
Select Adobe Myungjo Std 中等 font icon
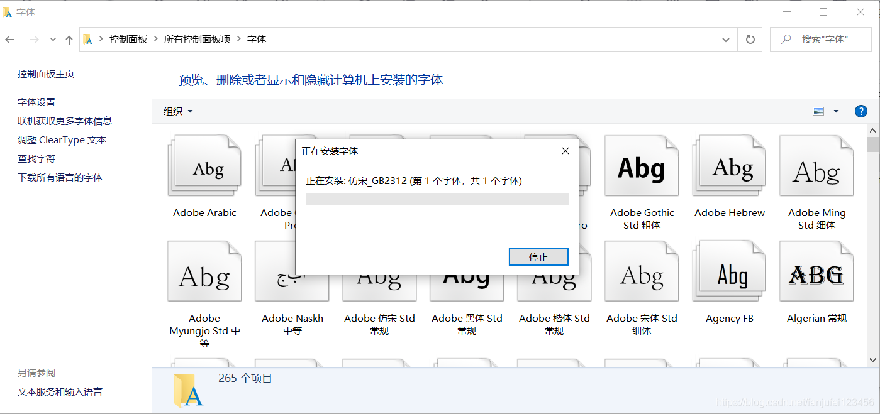204,271
